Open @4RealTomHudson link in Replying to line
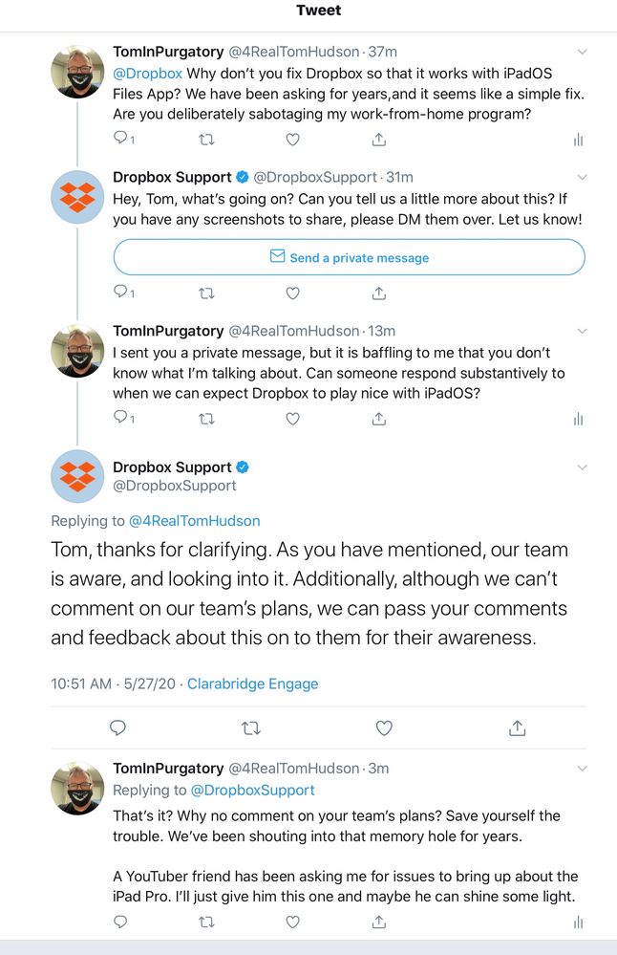Screen dimensions: 617x955 coord(195,521)
